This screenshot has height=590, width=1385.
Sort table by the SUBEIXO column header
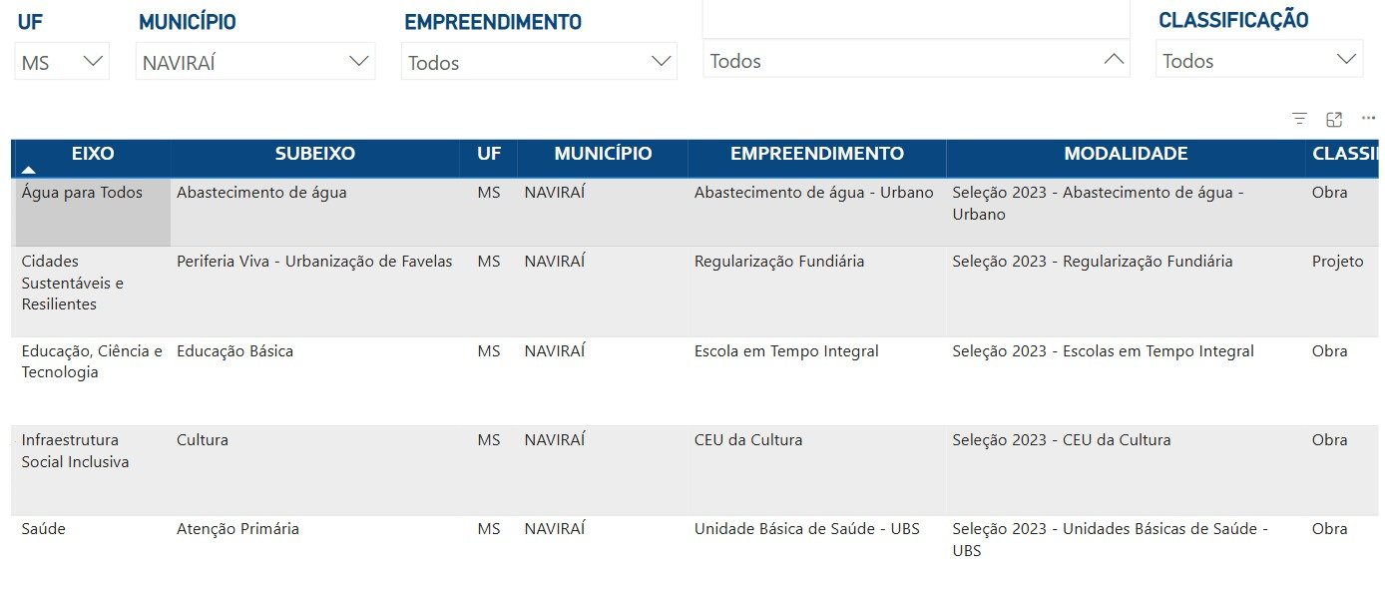pyautogui.click(x=314, y=154)
